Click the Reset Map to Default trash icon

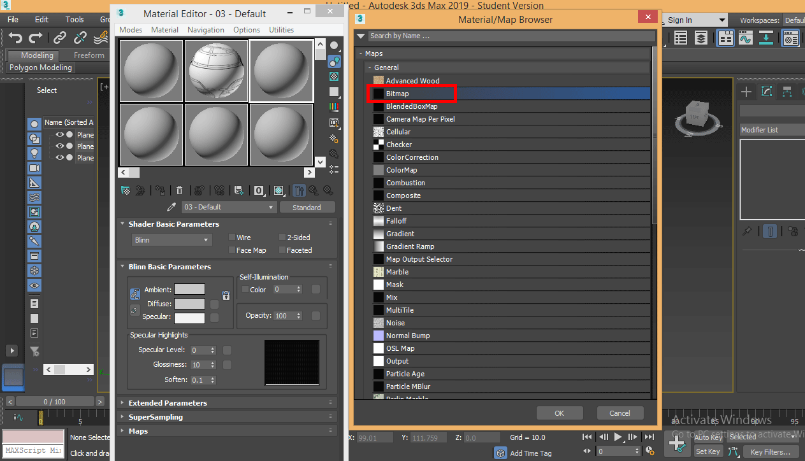point(179,190)
